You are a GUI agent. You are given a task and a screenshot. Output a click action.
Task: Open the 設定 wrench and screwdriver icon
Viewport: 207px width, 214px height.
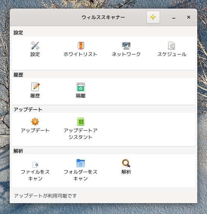[x=35, y=46]
